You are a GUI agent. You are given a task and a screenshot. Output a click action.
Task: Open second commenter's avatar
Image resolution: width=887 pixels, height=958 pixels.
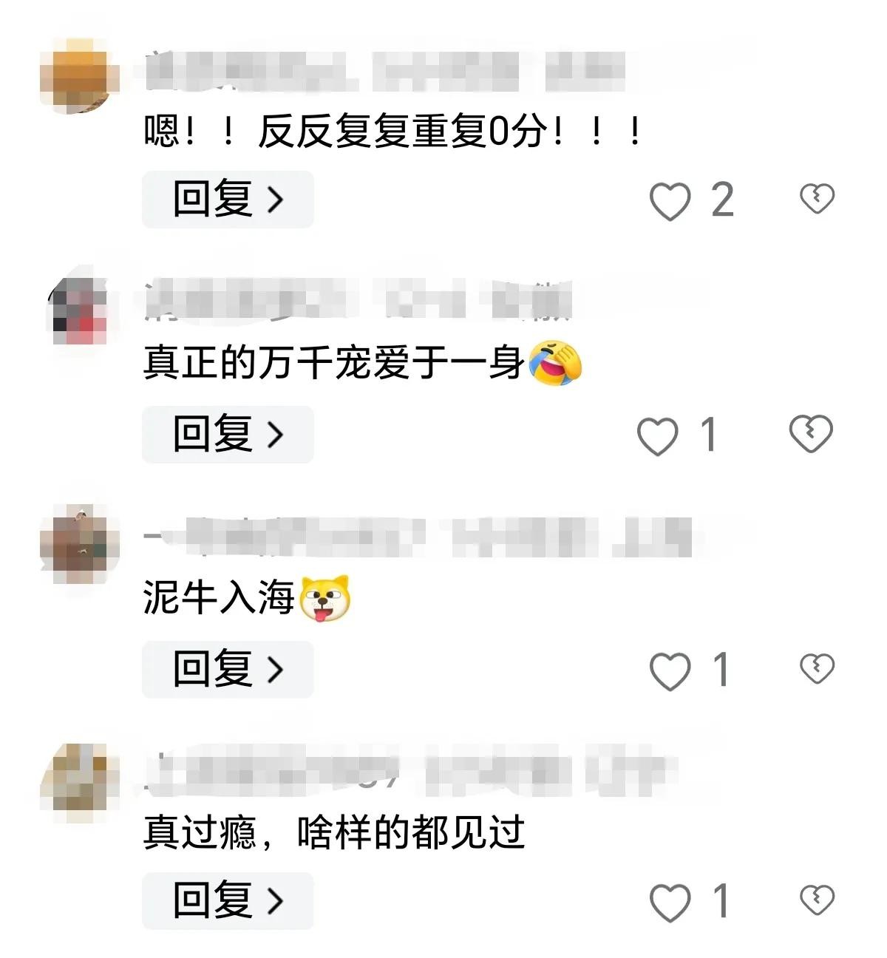[79, 309]
